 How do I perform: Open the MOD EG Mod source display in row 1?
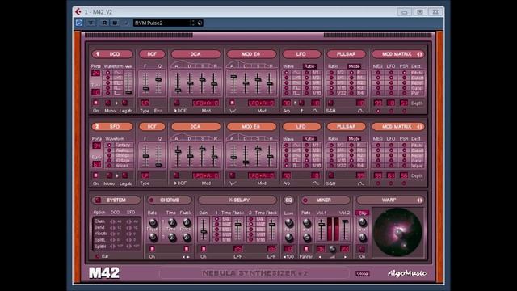[x=262, y=103]
